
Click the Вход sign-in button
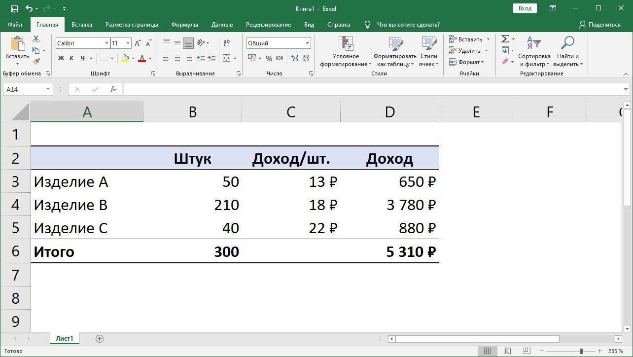(525, 8)
